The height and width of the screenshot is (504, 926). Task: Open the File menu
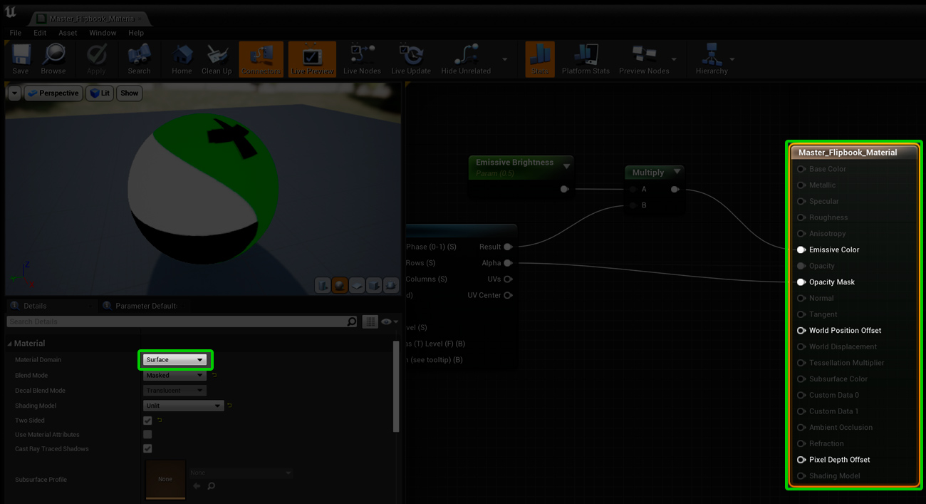click(x=15, y=33)
